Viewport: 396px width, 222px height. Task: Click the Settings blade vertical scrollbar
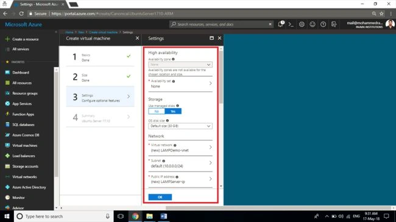click(x=221, y=77)
